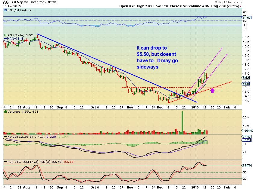This screenshot has width=253, height=190.
Task: Click the 8.0 price scale label
Action: coord(247,64)
